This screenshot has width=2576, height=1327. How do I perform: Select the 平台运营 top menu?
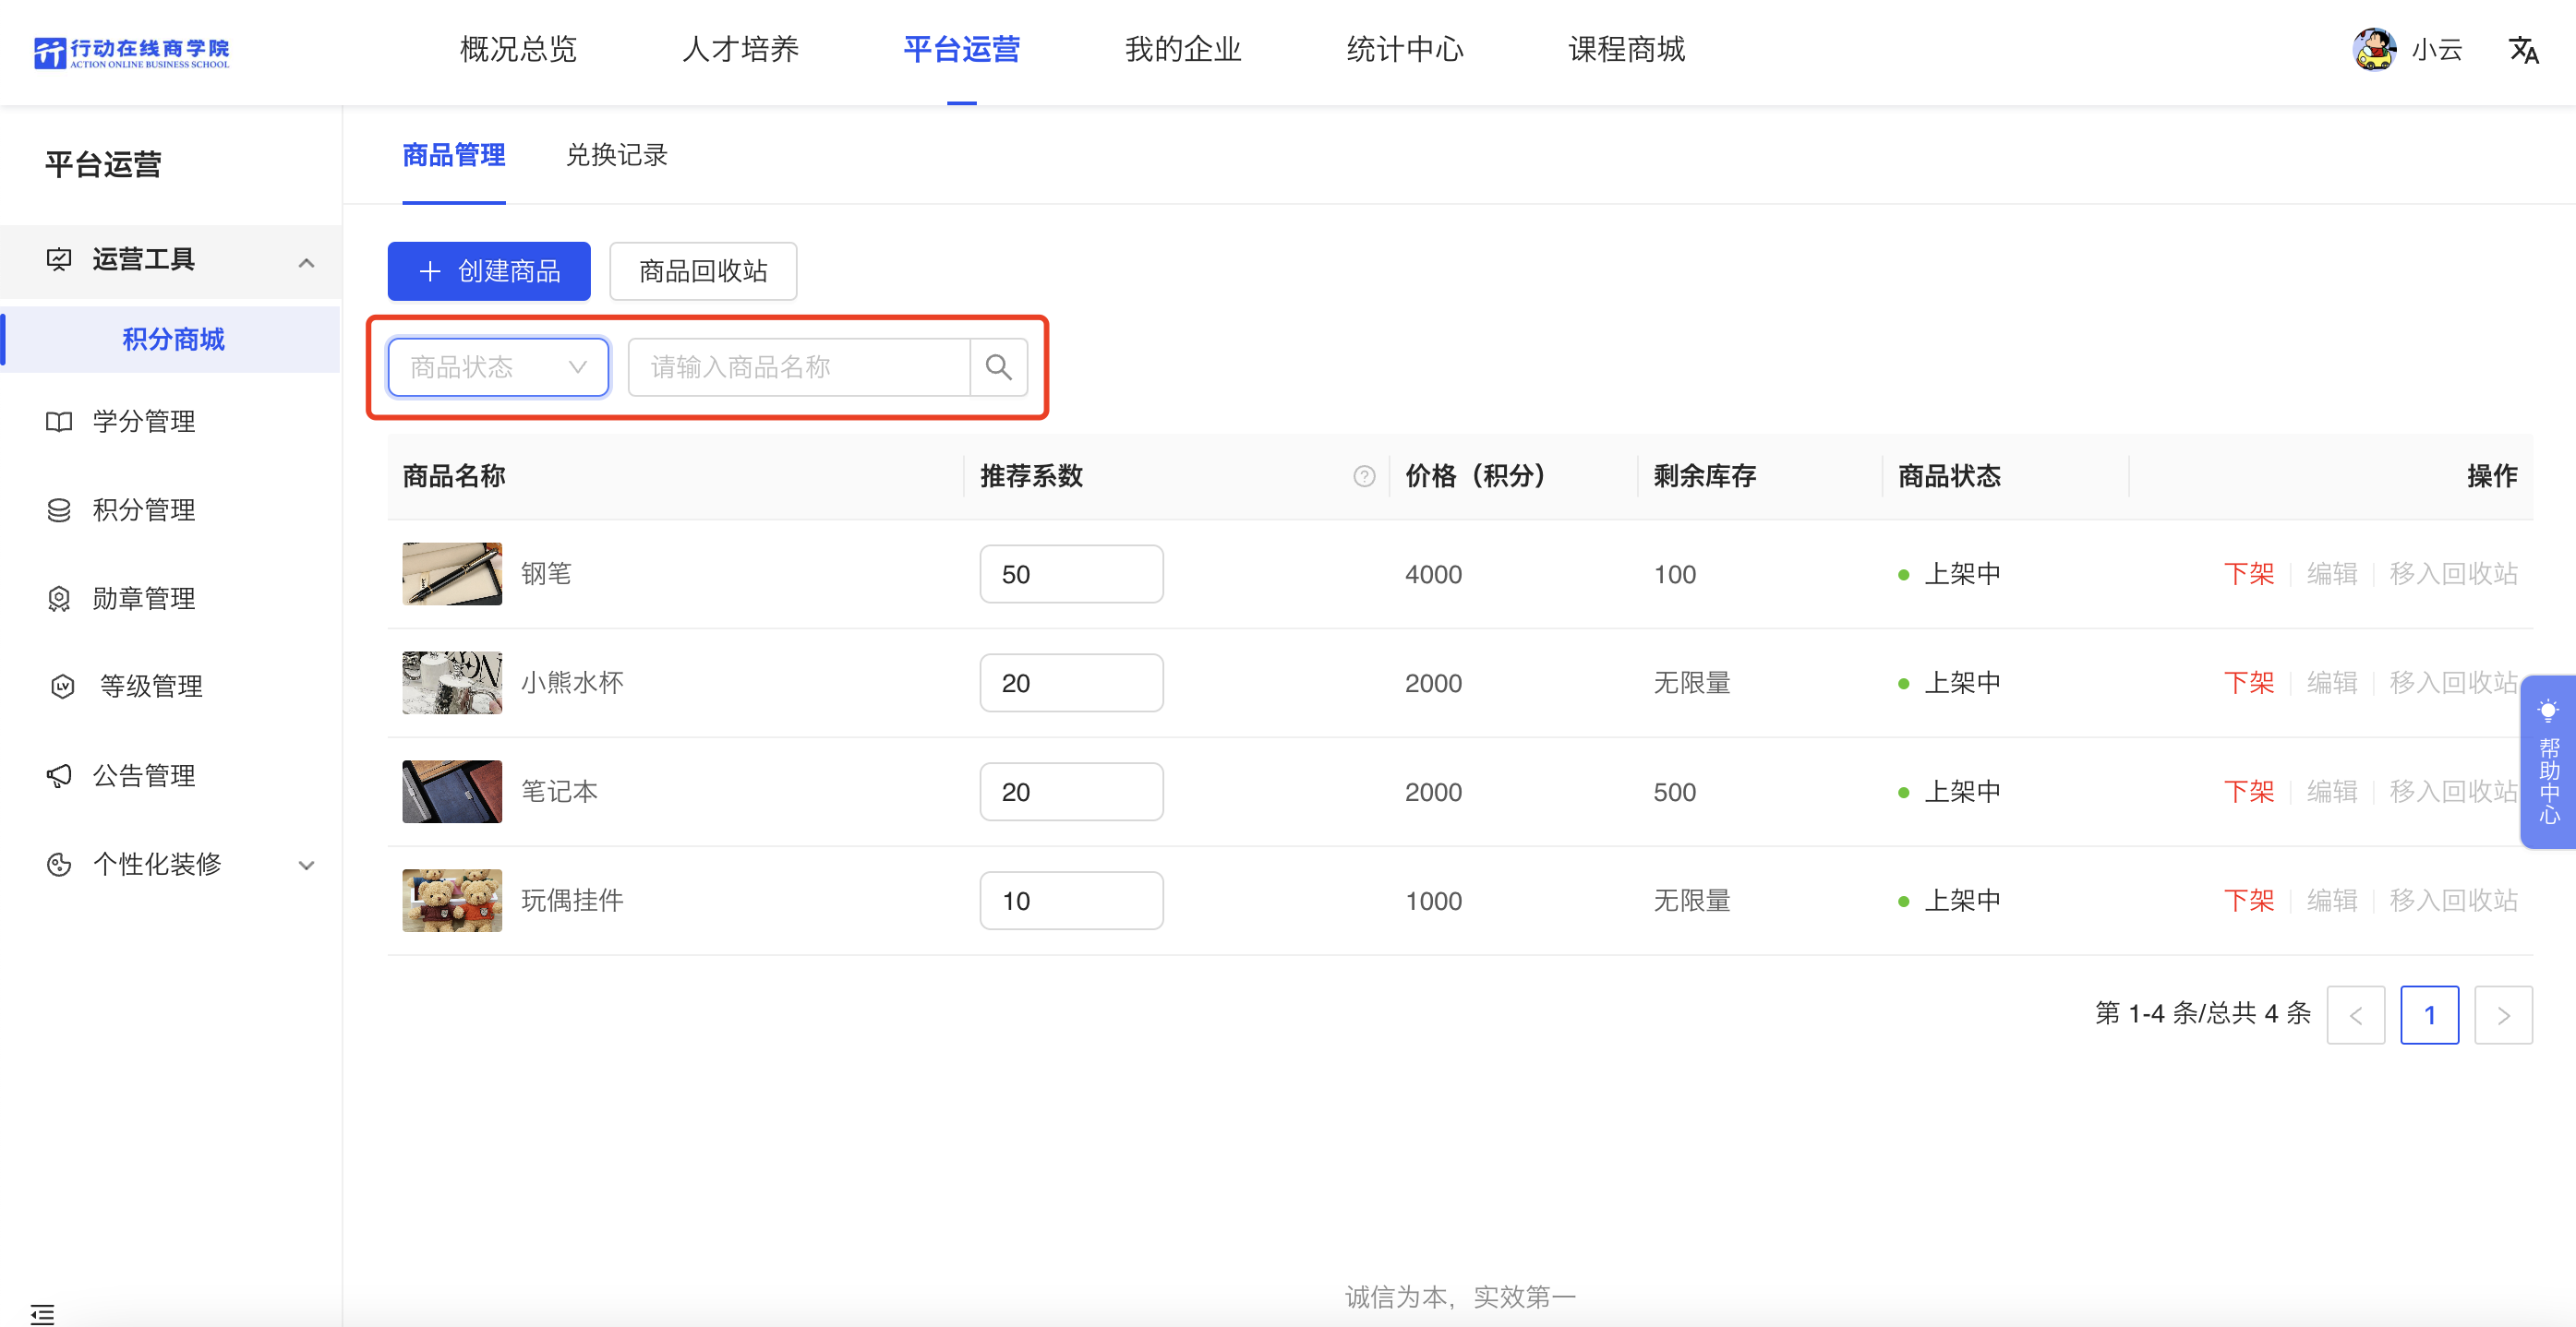click(962, 49)
